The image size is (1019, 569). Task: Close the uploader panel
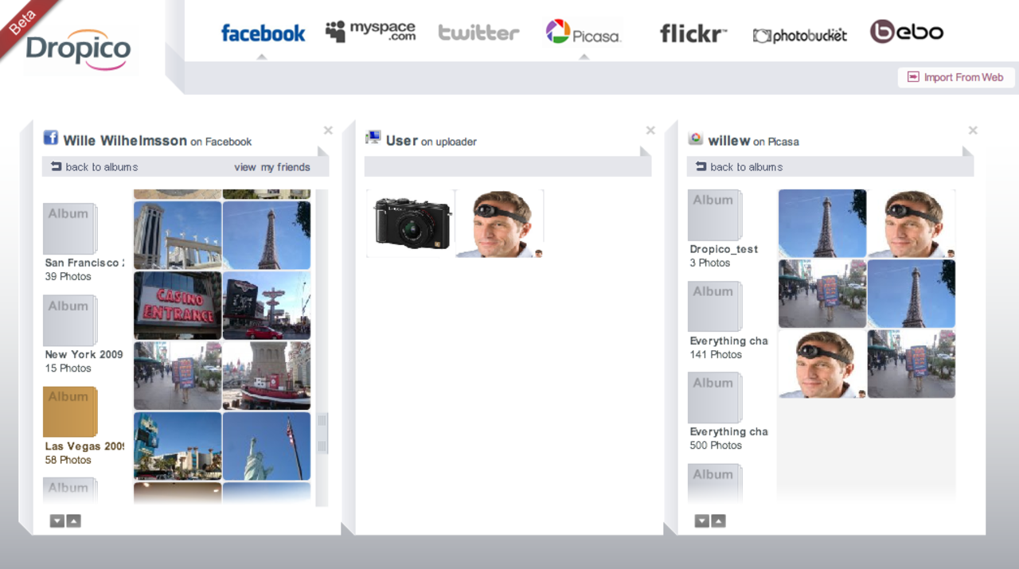click(x=650, y=131)
